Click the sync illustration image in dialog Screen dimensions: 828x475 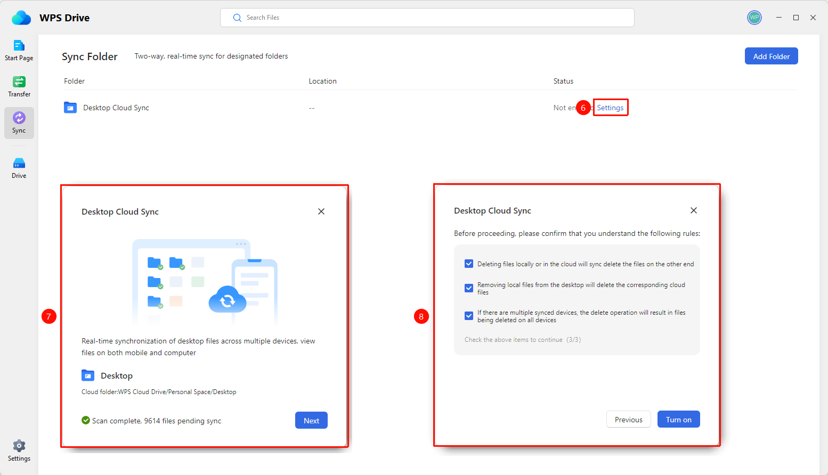coord(205,282)
